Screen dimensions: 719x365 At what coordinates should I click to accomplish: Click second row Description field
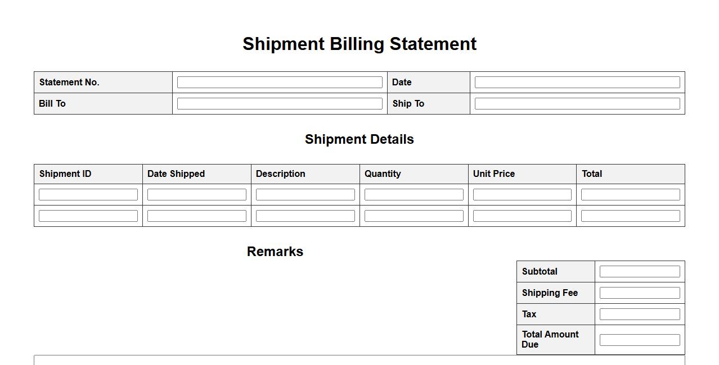coord(305,216)
